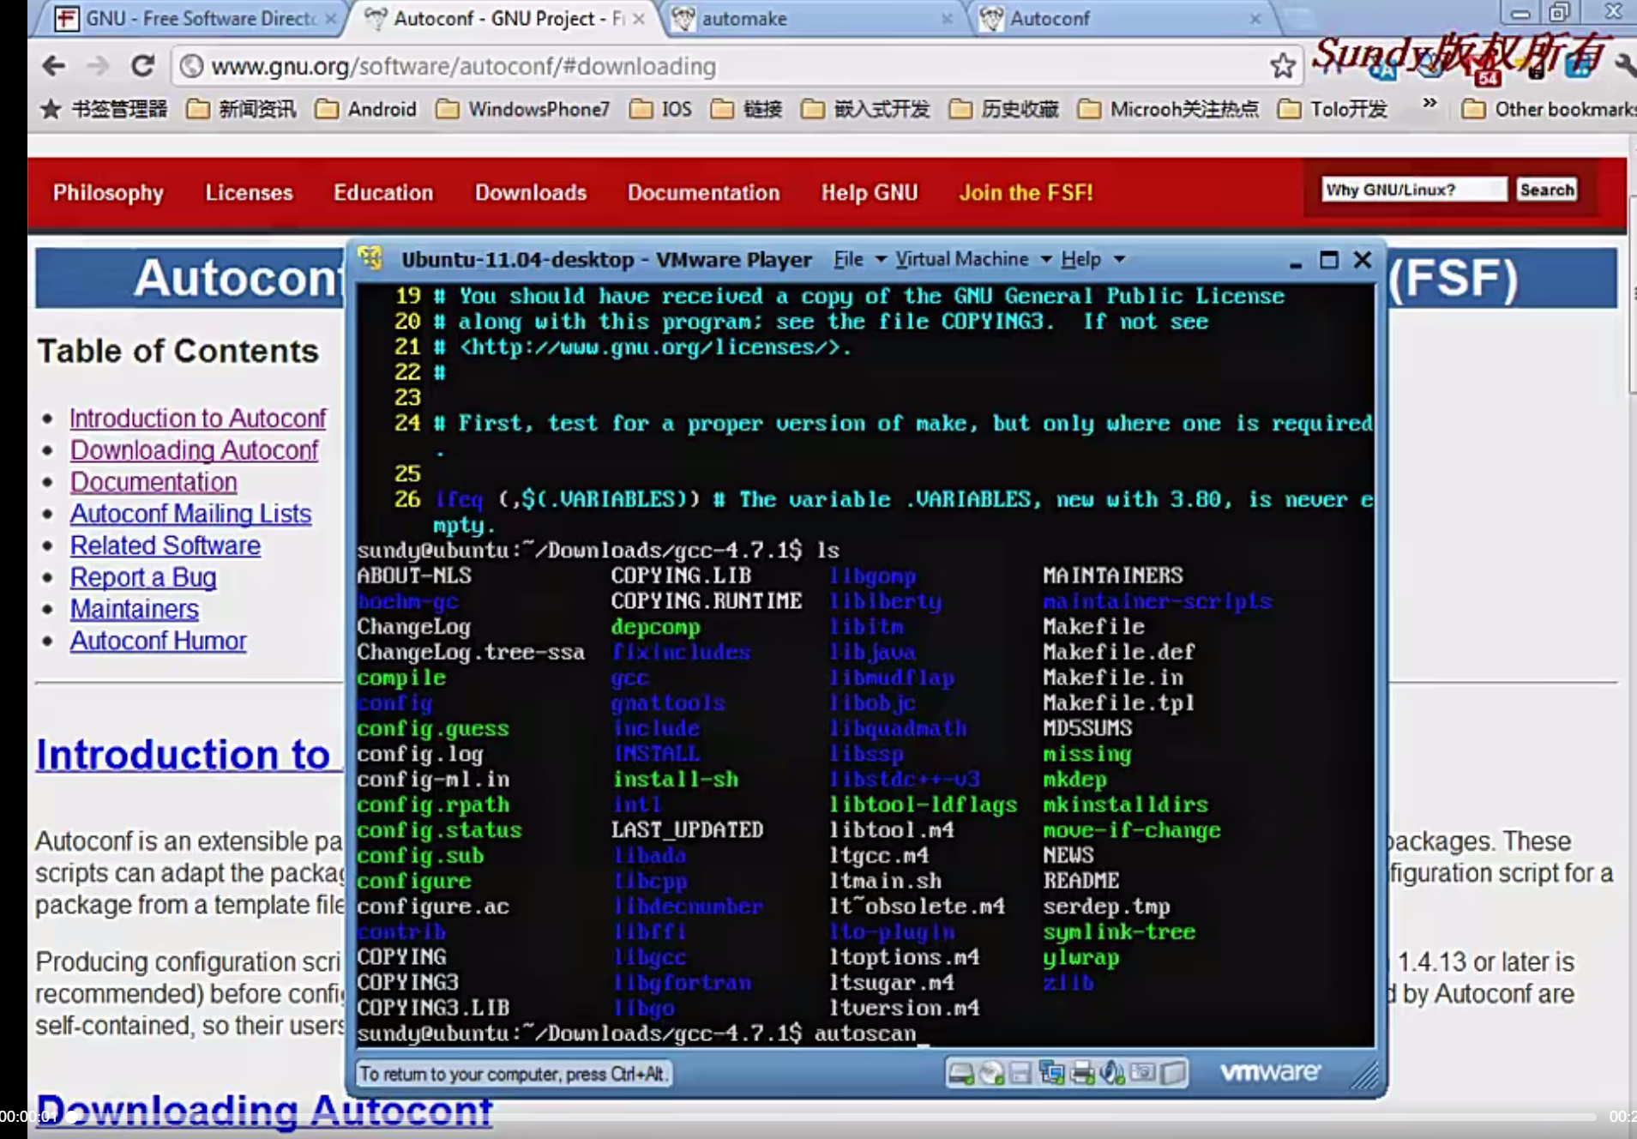The image size is (1637, 1139).
Task: Open Introduction to Autoconf contents link
Action: (x=198, y=418)
